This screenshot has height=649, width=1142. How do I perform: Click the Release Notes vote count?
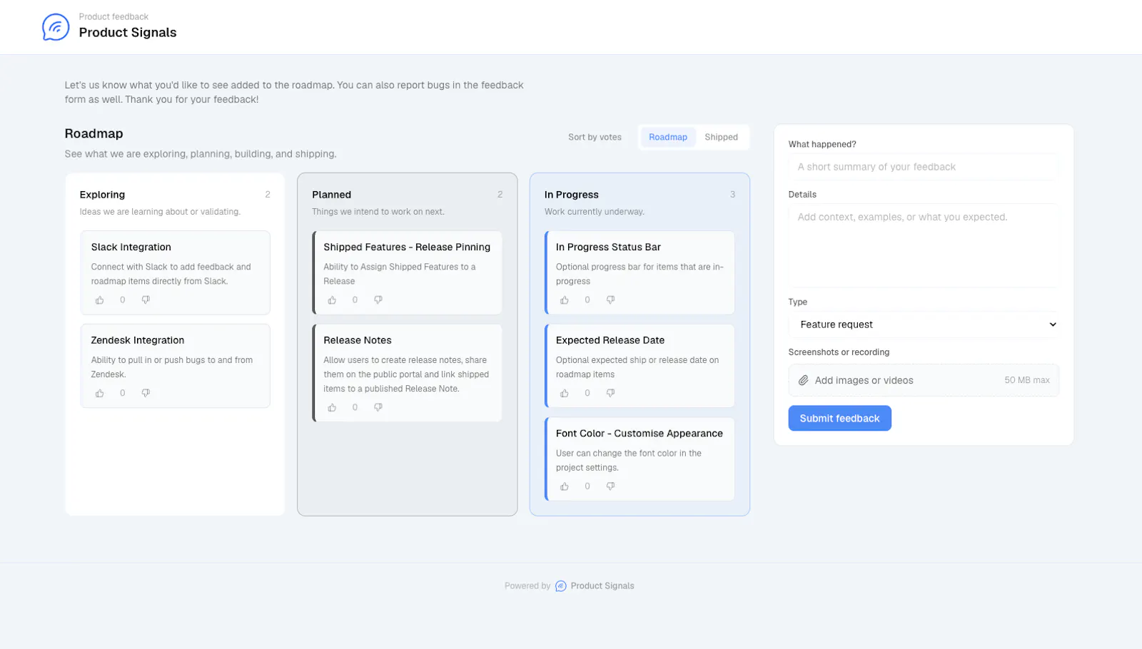click(355, 408)
